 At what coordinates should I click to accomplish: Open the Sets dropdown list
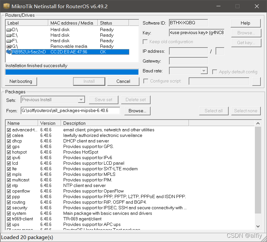point(81,100)
